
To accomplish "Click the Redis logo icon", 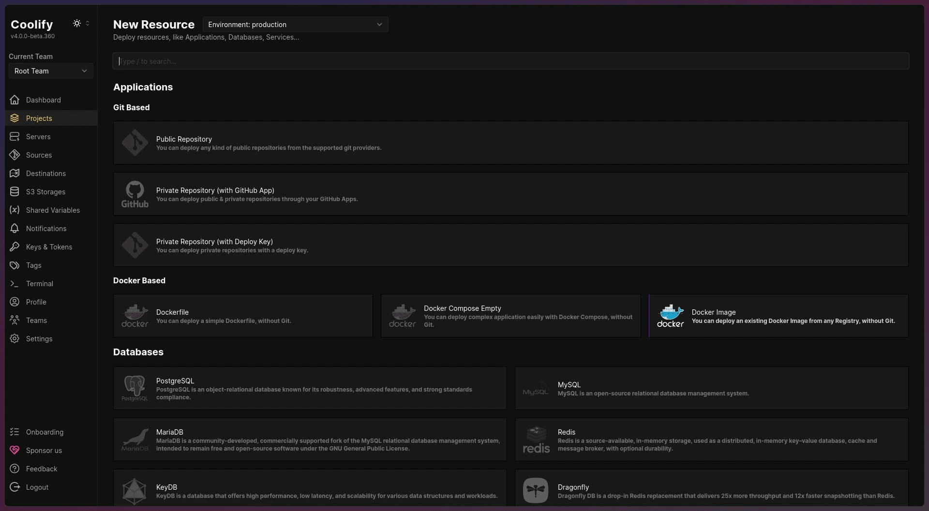I will point(536,439).
